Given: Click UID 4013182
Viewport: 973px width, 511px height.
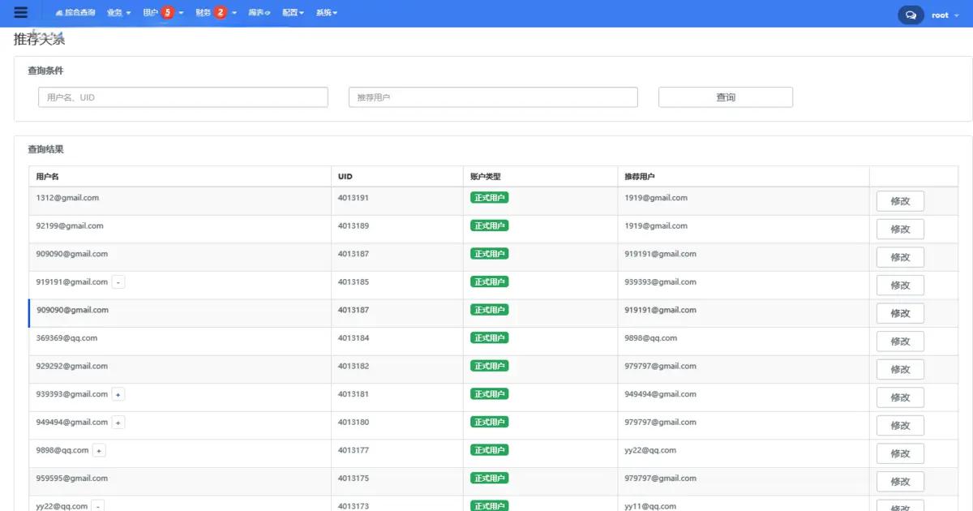Looking at the screenshot, I should pyautogui.click(x=354, y=366).
